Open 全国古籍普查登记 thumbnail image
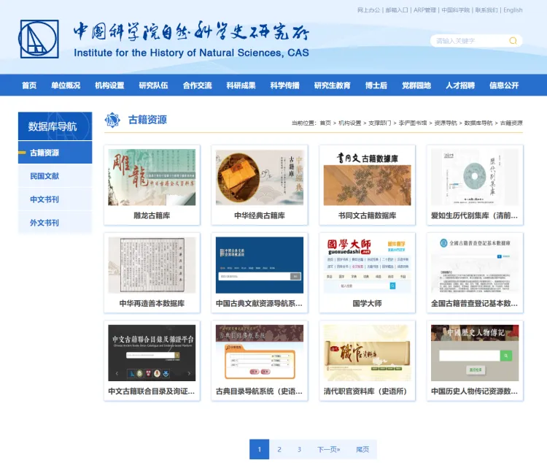 coord(475,265)
